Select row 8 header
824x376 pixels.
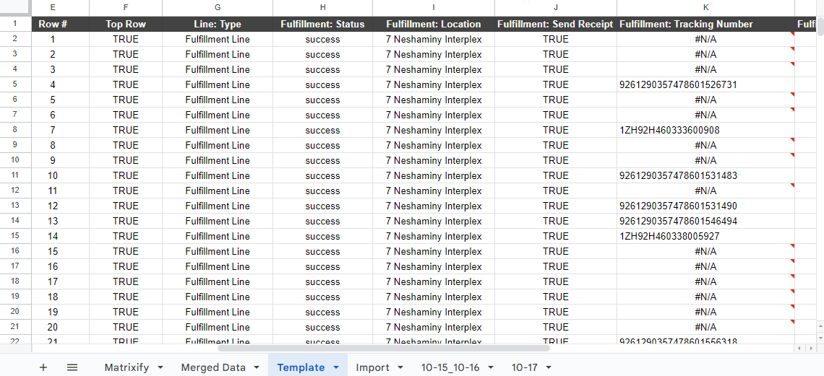click(15, 130)
